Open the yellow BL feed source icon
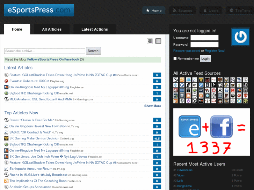 (226, 85)
